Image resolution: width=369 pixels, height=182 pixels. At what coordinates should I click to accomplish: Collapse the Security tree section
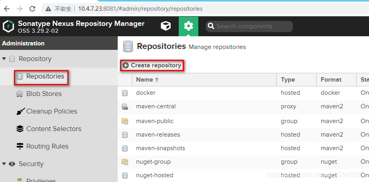point(4,164)
